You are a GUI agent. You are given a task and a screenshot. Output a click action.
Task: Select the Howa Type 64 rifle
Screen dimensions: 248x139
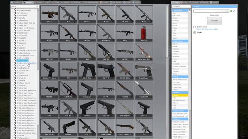106,127
